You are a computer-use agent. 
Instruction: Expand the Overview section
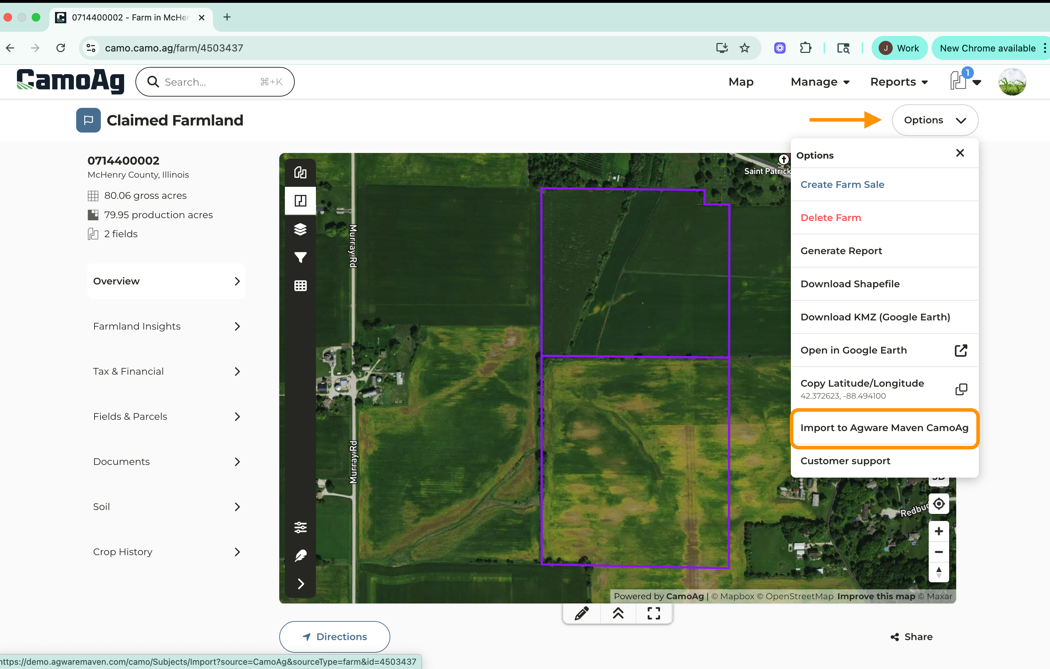[x=166, y=281]
